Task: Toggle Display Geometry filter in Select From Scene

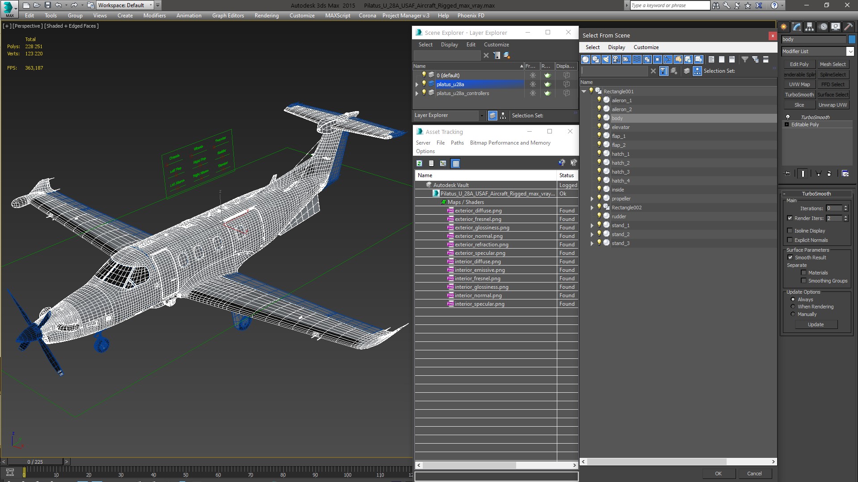Action: pos(585,59)
